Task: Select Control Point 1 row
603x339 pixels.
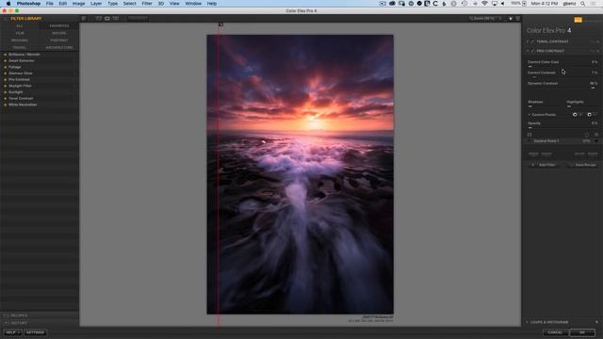Action: point(562,141)
